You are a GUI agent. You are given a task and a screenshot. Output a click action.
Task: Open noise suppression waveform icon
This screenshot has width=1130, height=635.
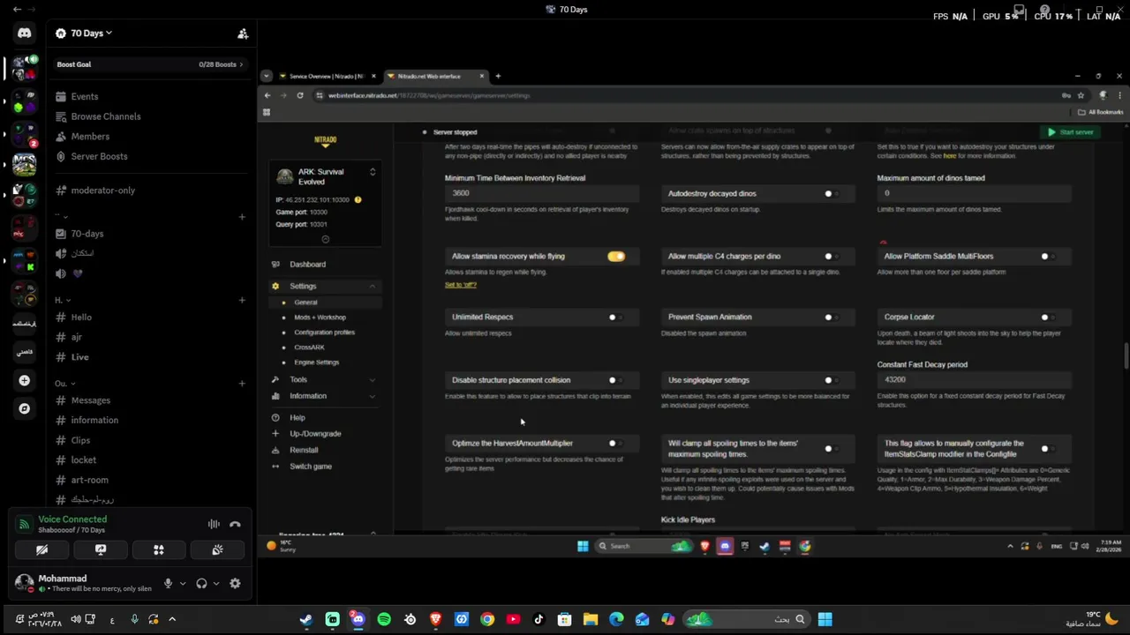pos(214,524)
